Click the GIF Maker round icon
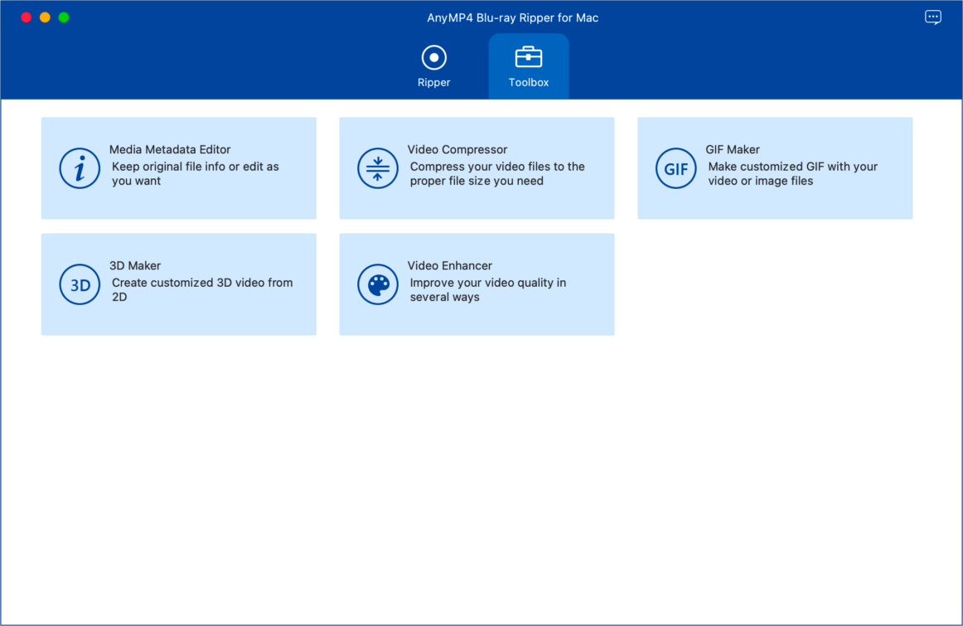This screenshot has width=963, height=626. (x=675, y=168)
